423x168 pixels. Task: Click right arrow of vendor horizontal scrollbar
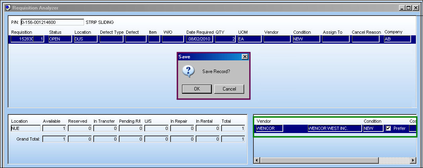[413, 160]
